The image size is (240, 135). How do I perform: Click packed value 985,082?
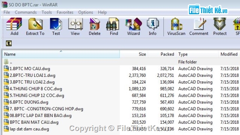[x=167, y=89]
